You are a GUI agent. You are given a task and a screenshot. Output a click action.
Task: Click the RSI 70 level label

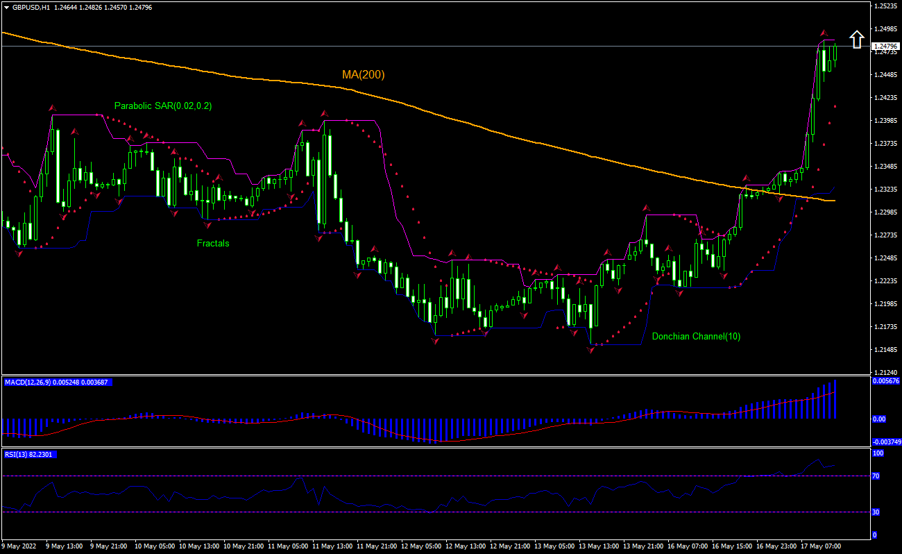(x=876, y=476)
